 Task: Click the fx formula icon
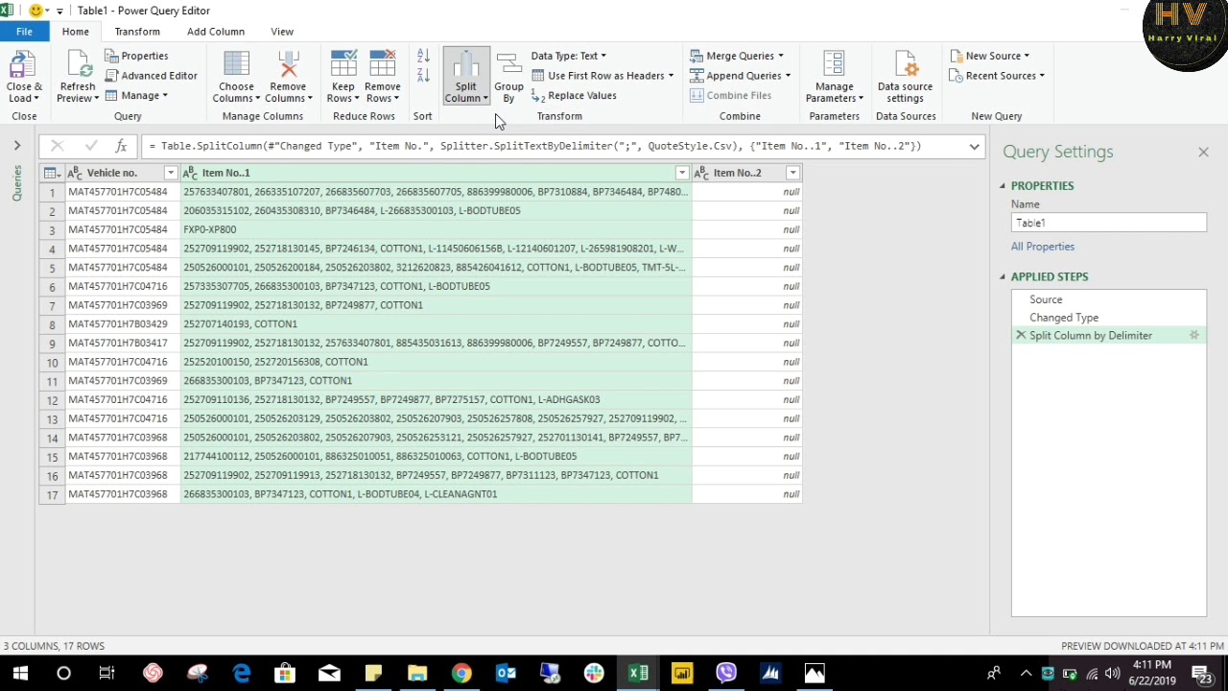click(121, 146)
